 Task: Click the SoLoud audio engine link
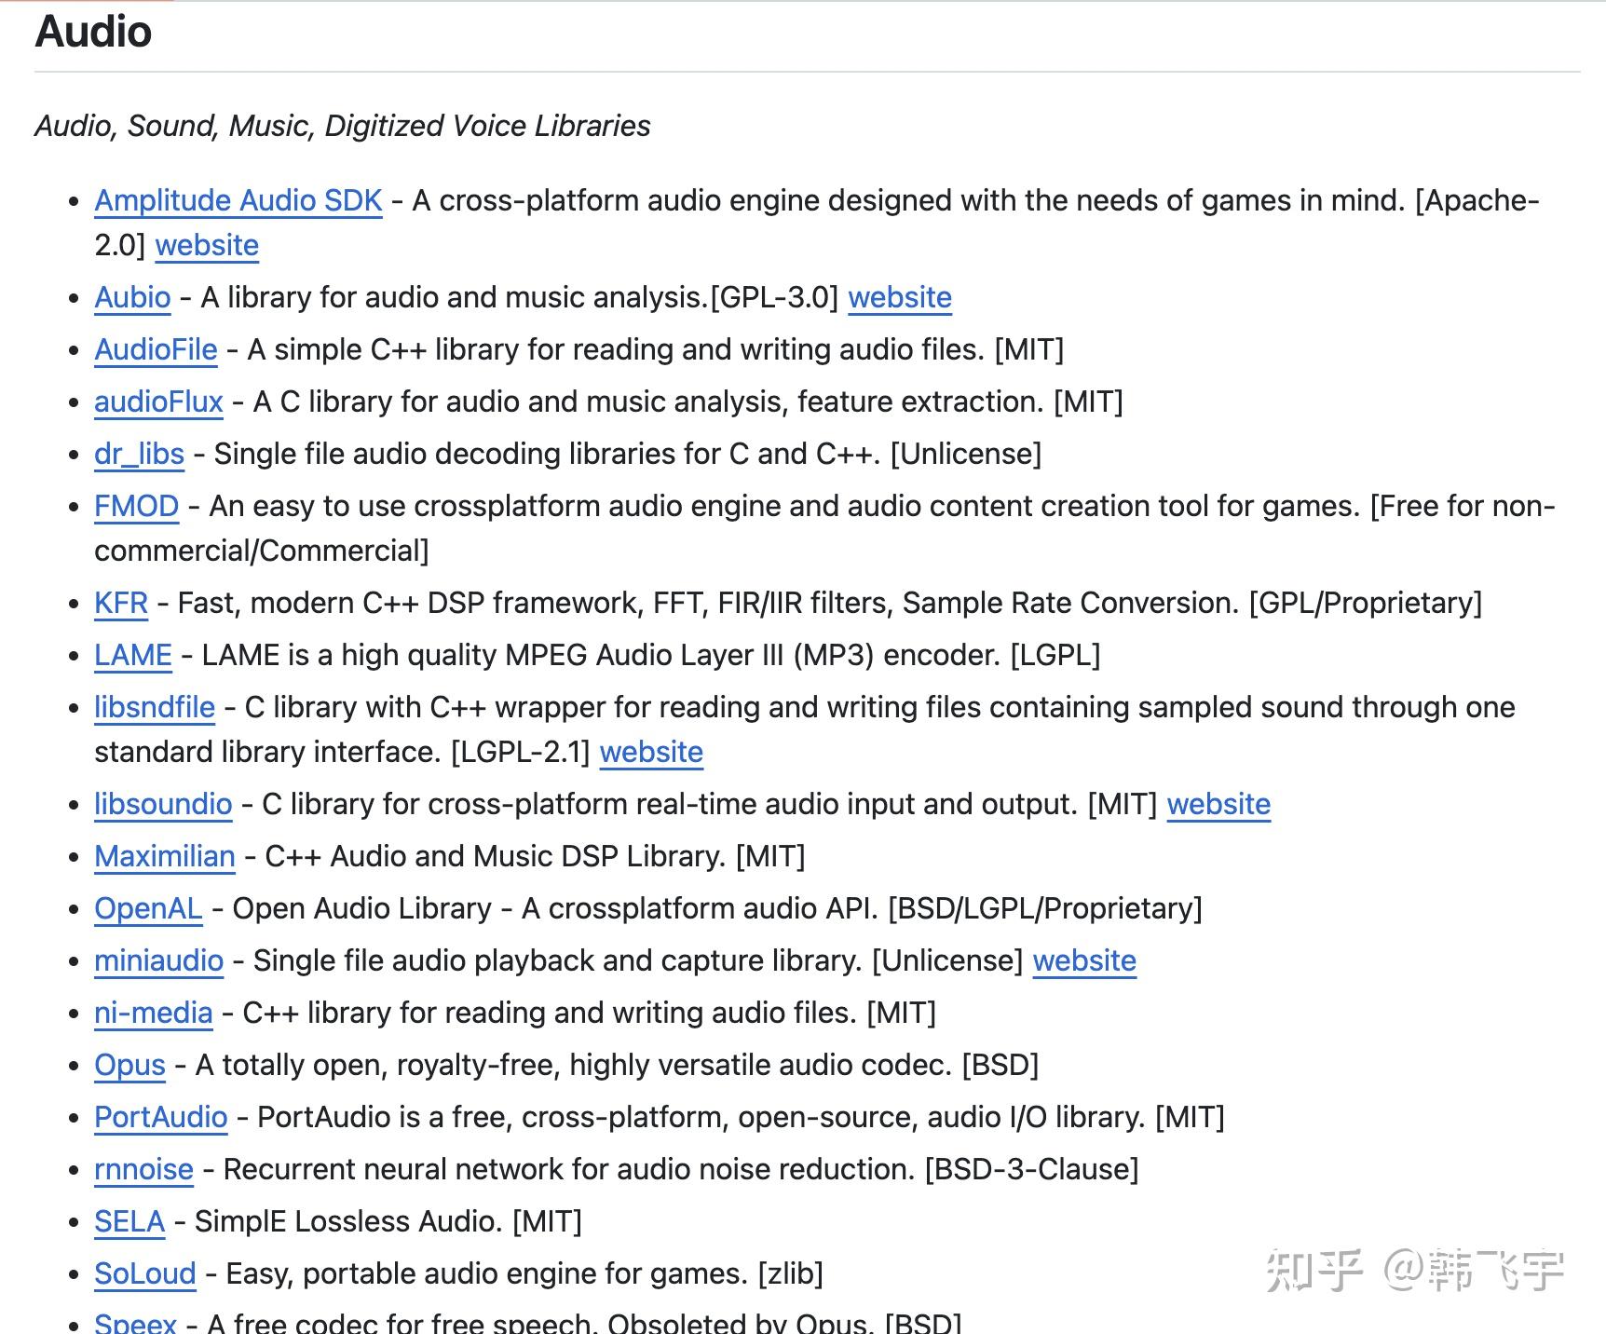[143, 1273]
